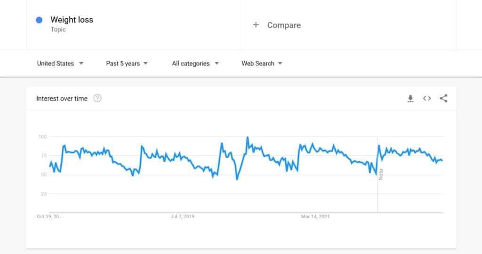Click the Oct 29 date label on the axis
482x254 pixels.
coord(49,217)
